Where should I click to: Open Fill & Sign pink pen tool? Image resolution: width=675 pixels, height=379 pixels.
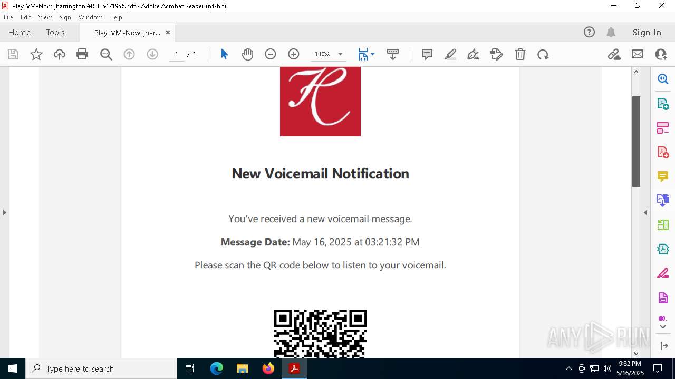point(663,273)
